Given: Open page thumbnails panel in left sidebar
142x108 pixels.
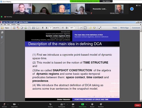Looking at the screenshot, I should pyautogui.click(x=2, y=33).
